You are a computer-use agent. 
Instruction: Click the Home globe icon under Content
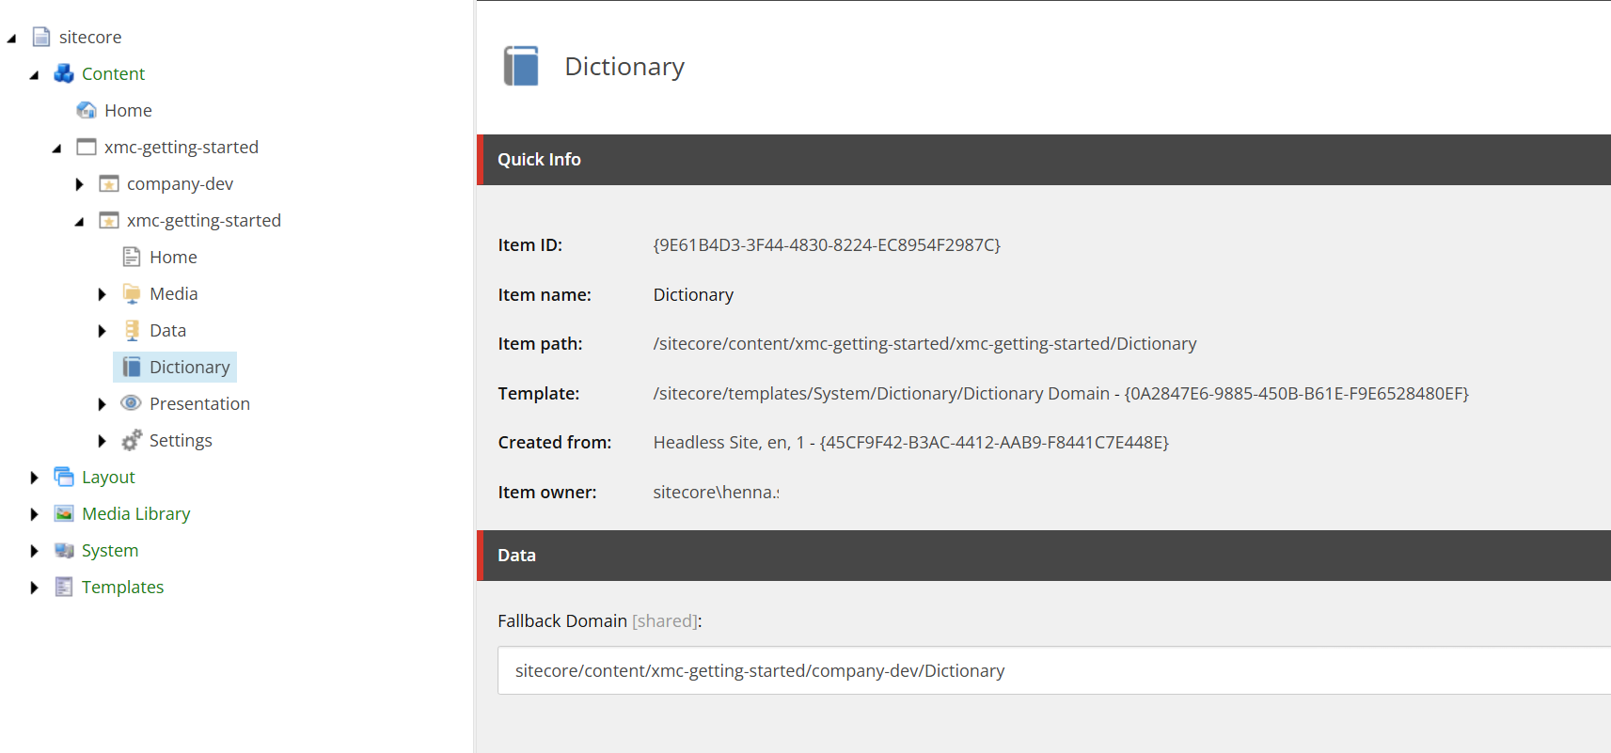click(87, 110)
